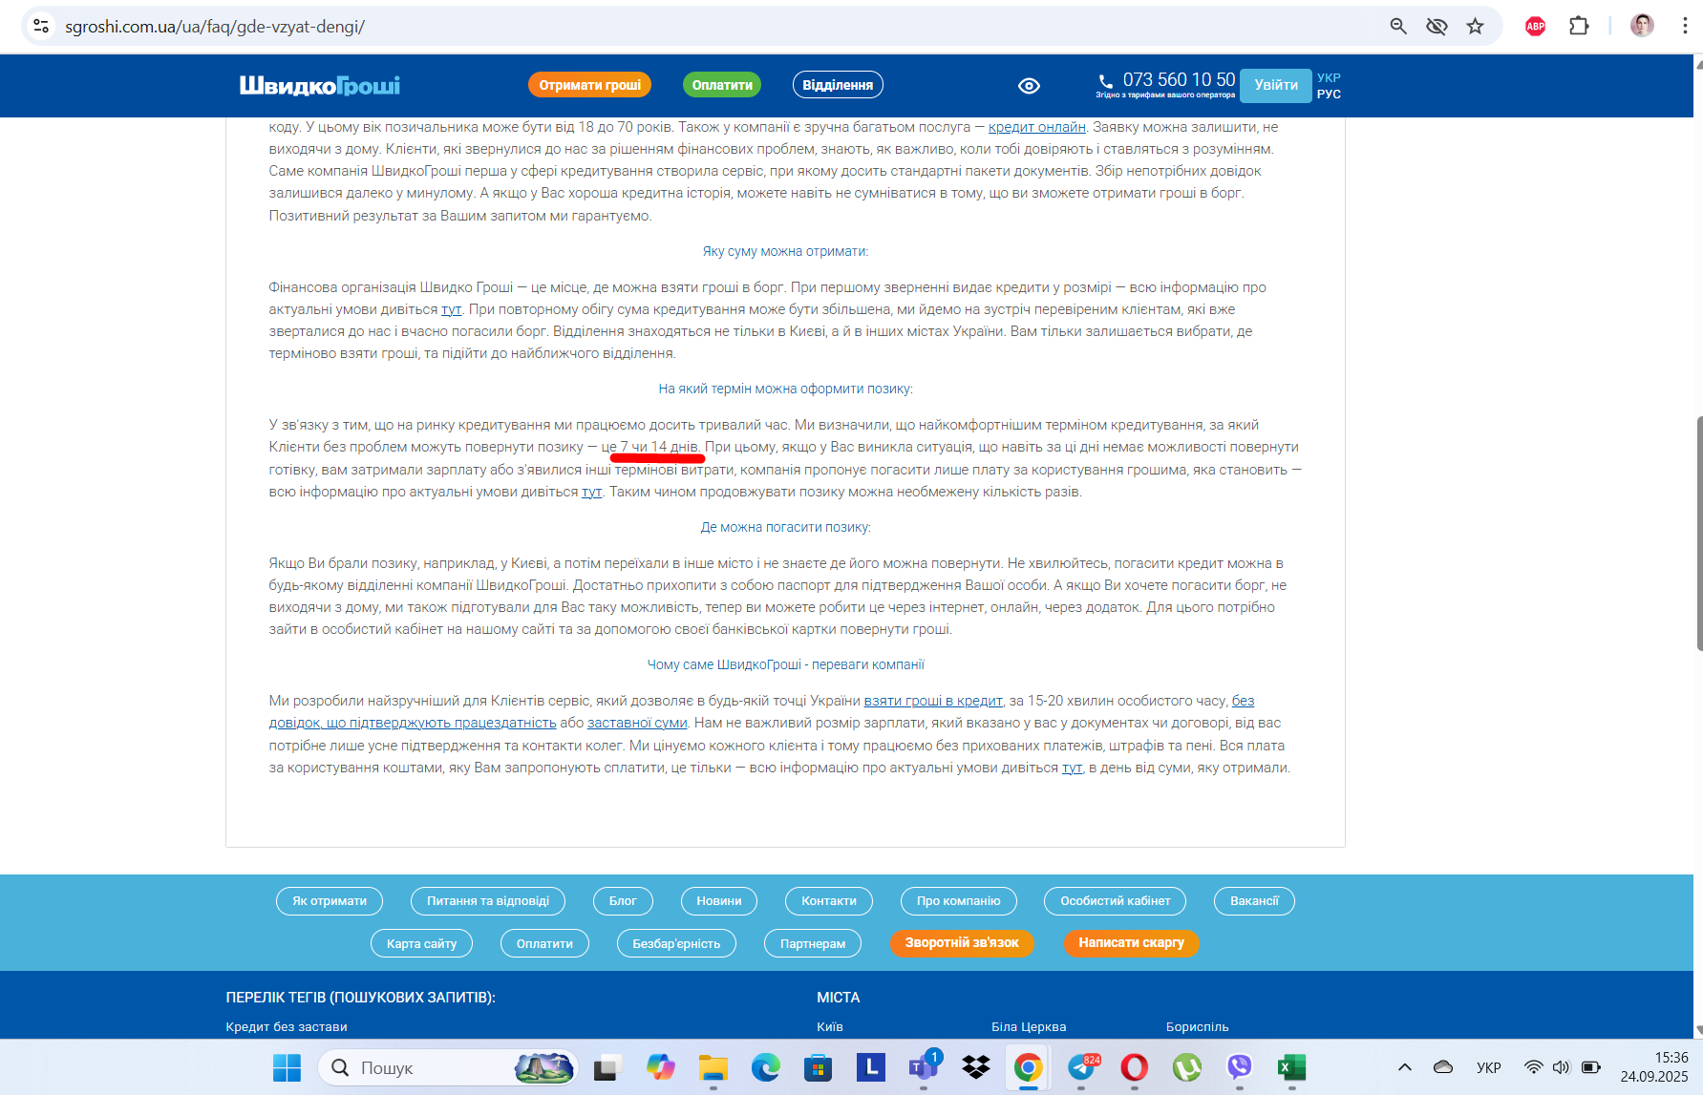Switch site language to РУС
This screenshot has width=1703, height=1095.
coord(1329,95)
